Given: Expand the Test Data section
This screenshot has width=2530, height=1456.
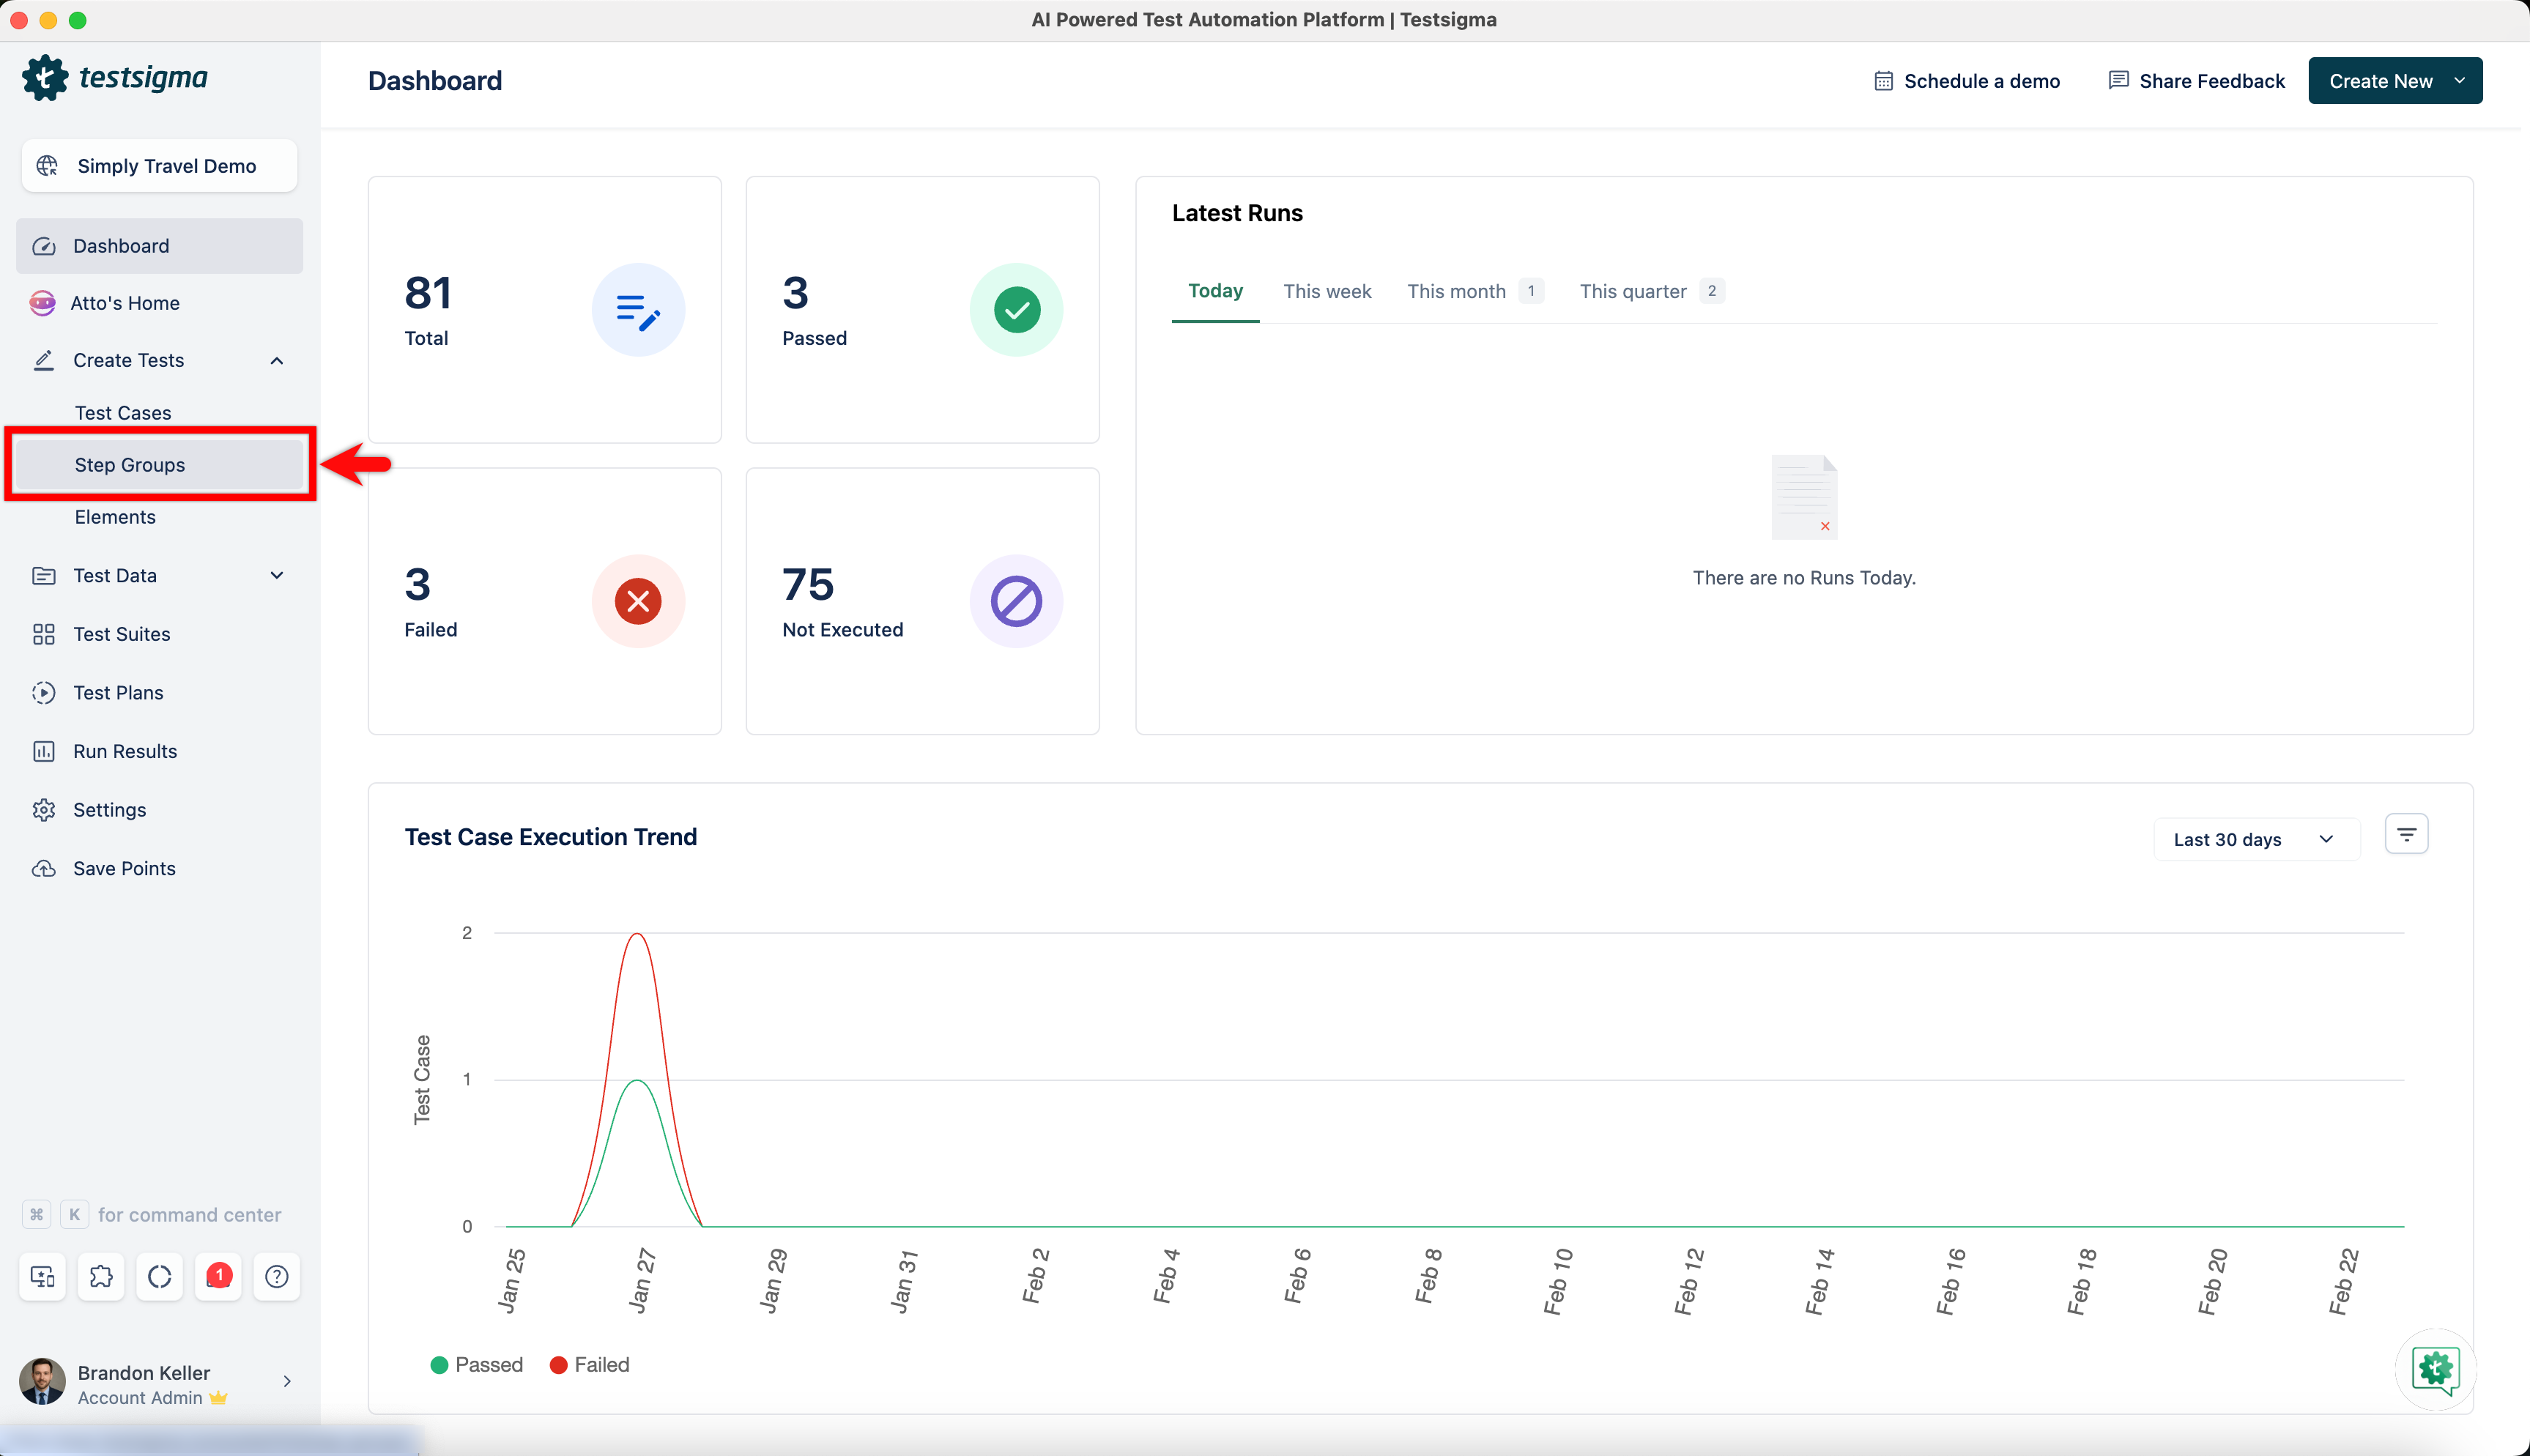Looking at the screenshot, I should pos(277,575).
